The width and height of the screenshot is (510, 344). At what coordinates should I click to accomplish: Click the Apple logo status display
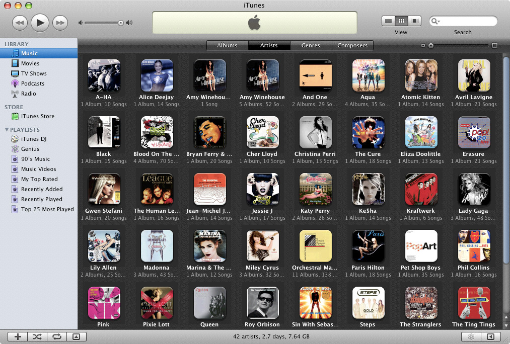pos(255,23)
